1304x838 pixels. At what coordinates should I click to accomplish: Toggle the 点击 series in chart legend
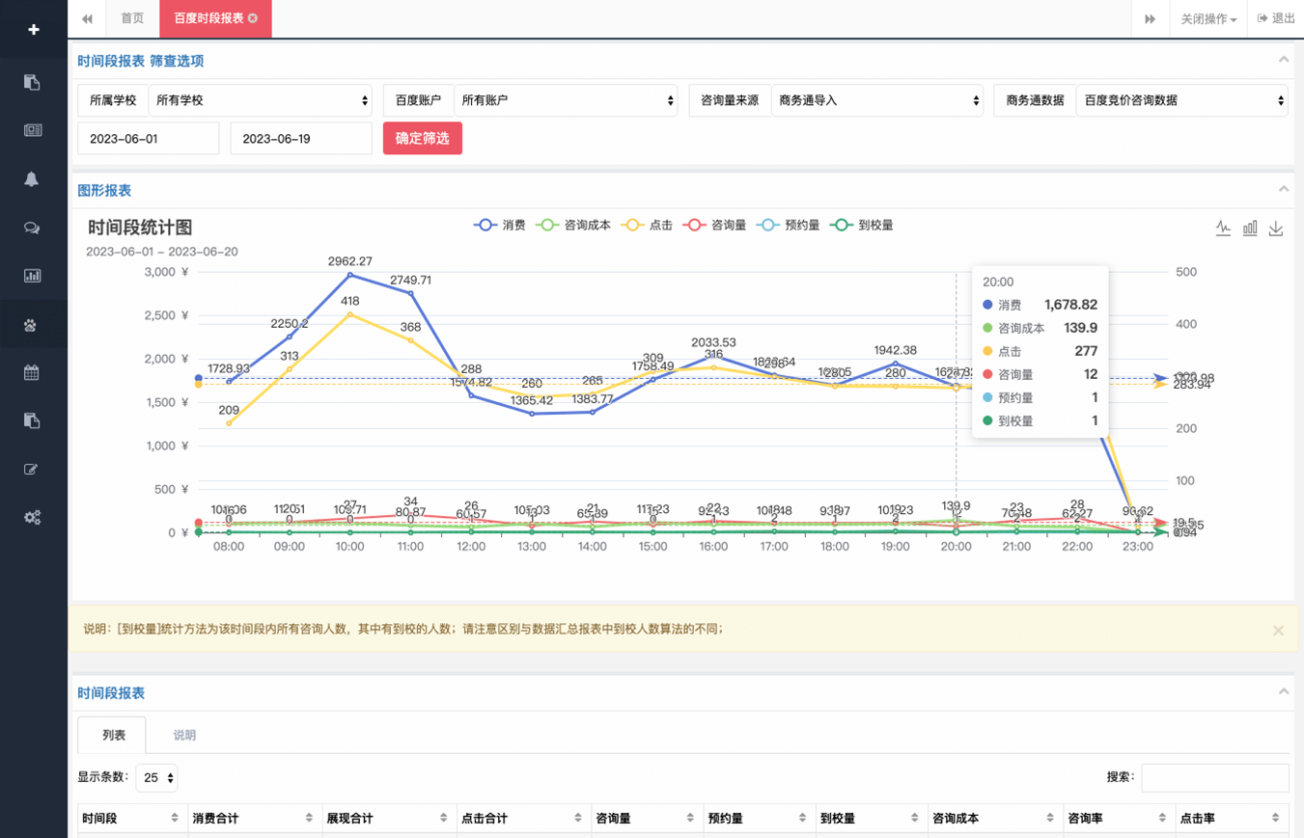click(648, 225)
